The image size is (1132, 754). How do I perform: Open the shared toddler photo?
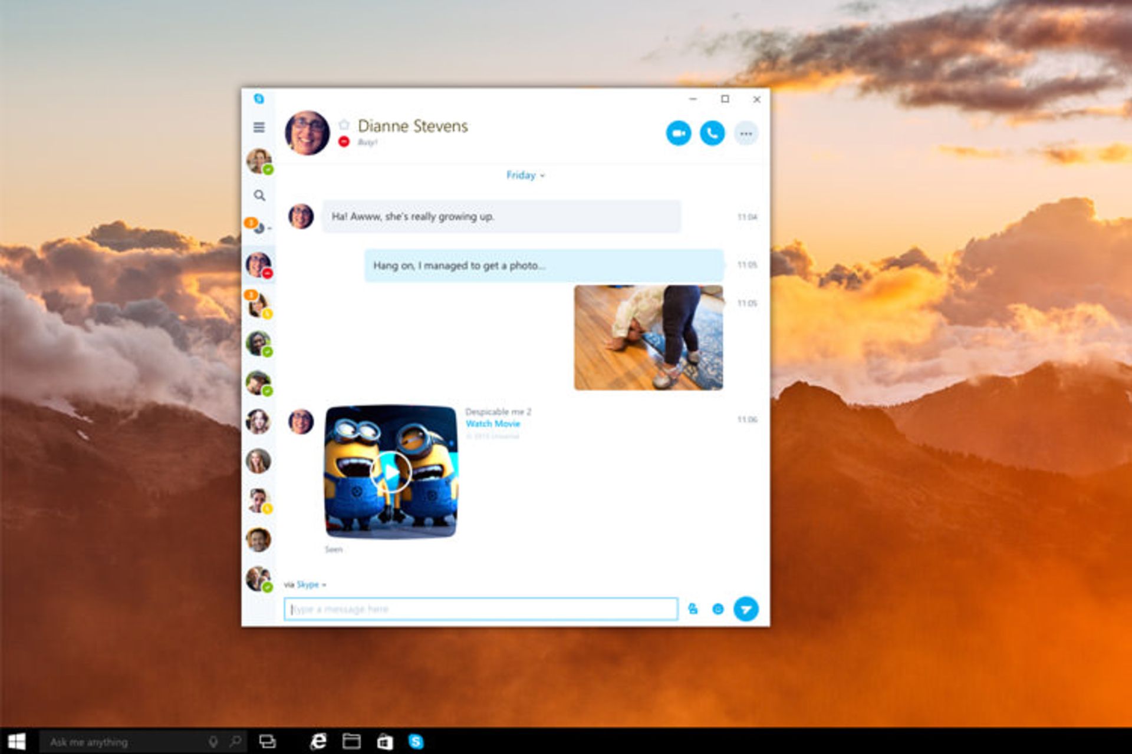tap(649, 338)
